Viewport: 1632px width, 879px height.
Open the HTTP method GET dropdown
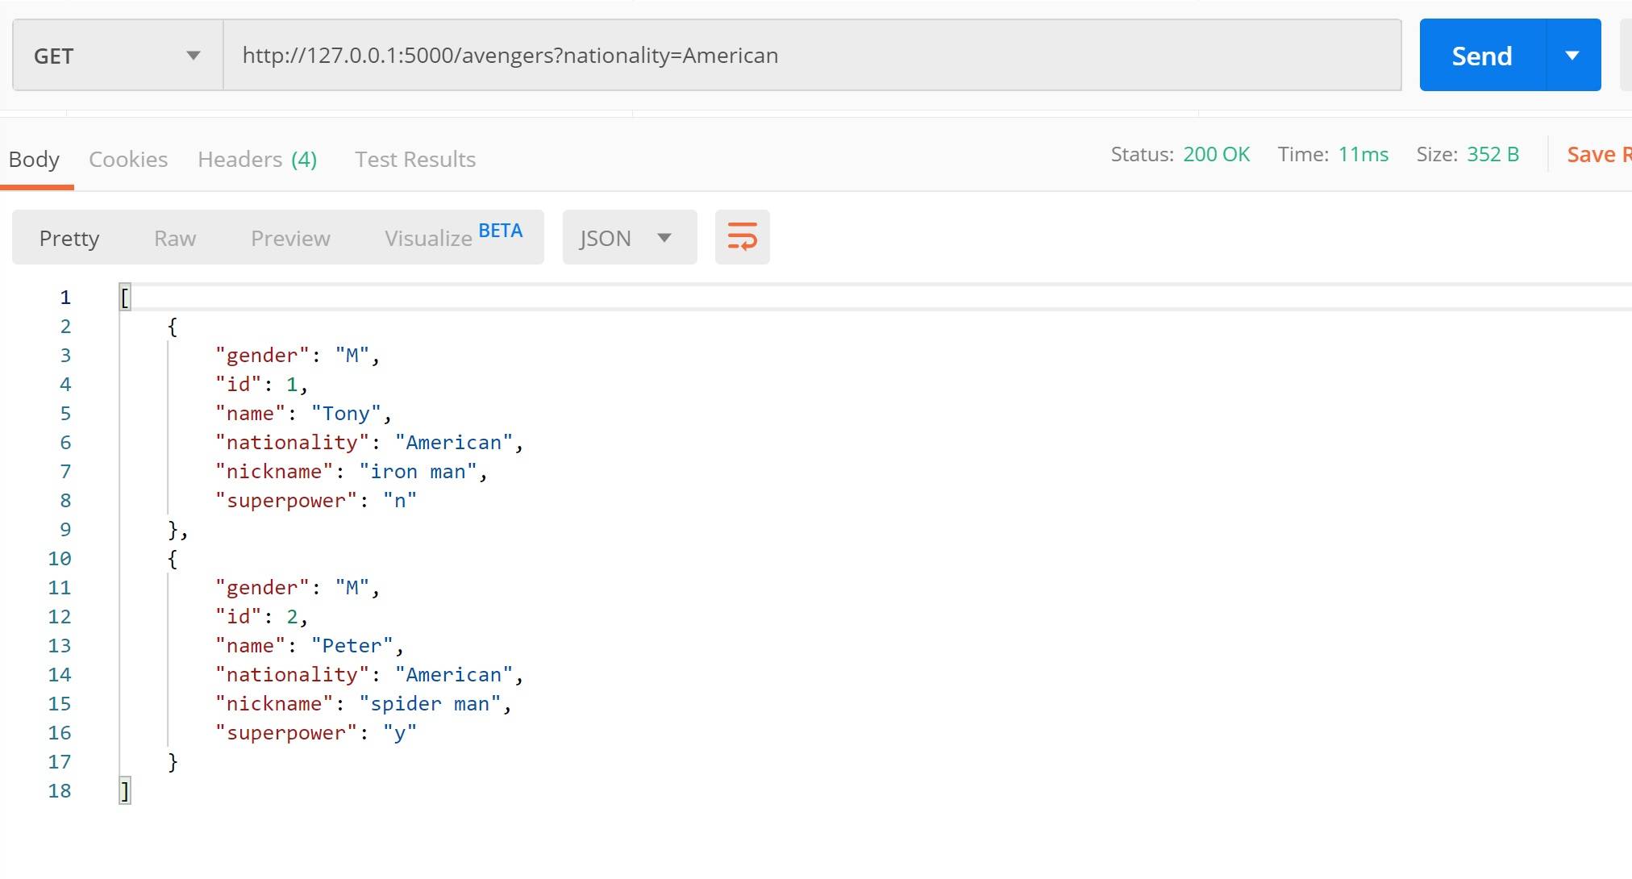click(118, 56)
